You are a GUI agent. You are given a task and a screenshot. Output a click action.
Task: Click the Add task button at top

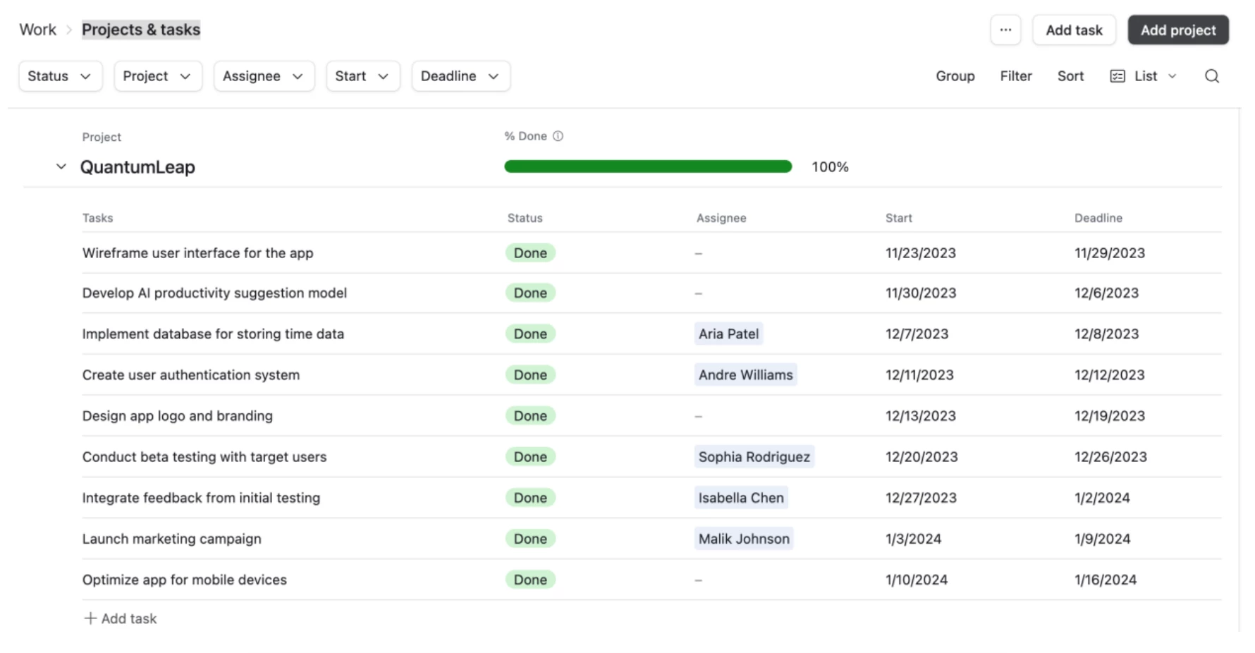coord(1074,30)
